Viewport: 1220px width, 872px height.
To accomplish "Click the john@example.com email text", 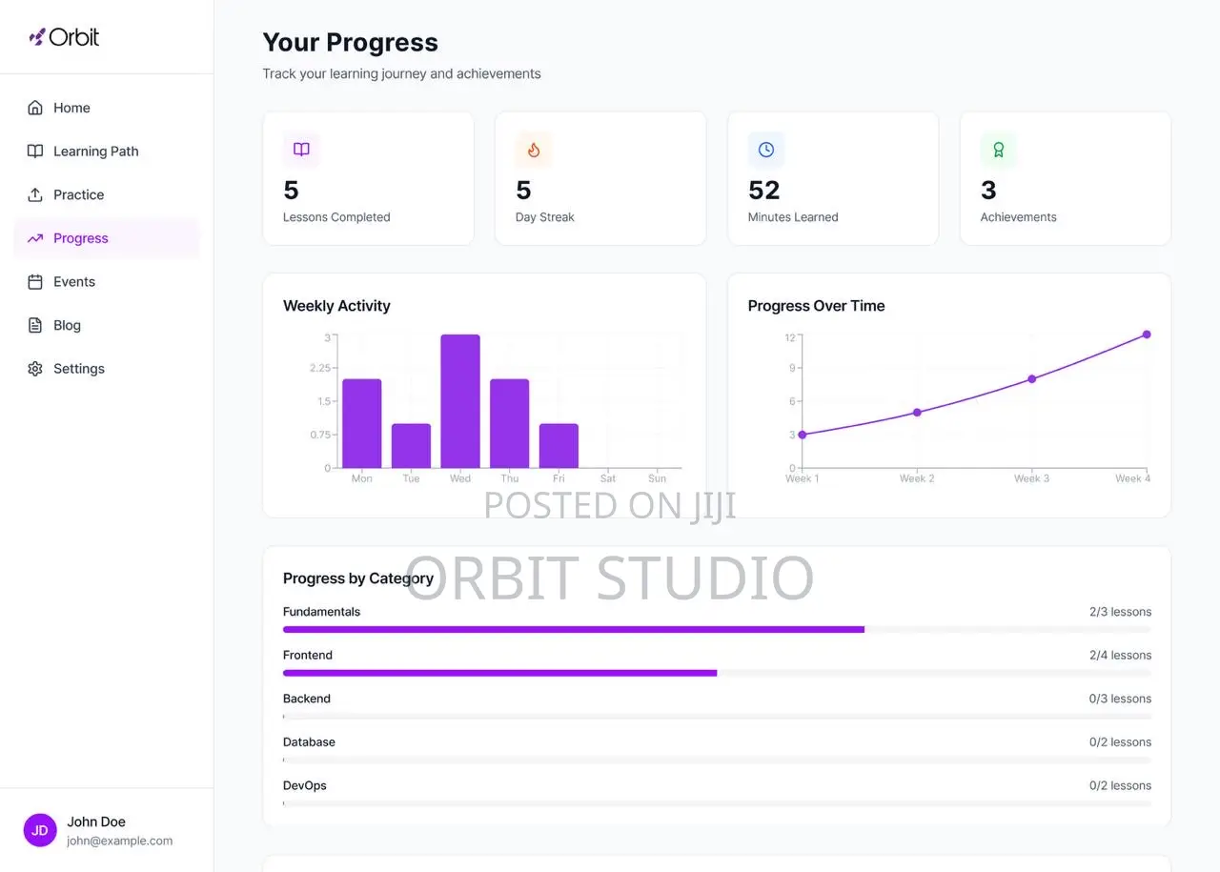I will pos(120,841).
